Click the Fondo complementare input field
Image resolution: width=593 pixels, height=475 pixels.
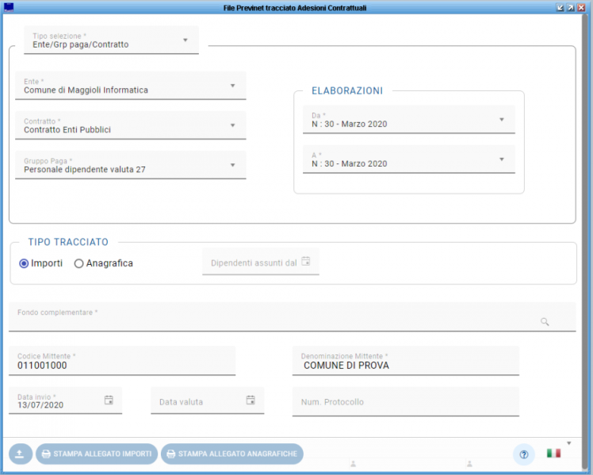tap(293, 317)
